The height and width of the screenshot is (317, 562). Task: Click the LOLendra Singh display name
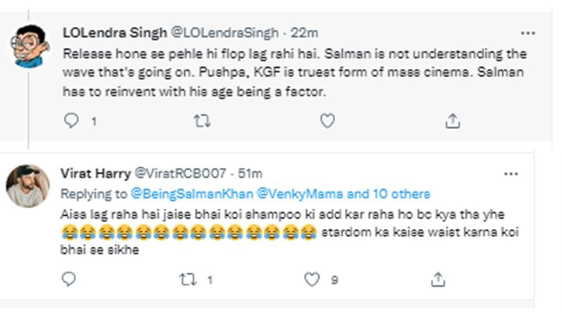pos(115,33)
